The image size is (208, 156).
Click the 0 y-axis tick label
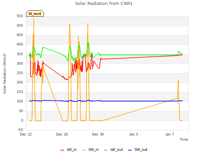[x=22, y=121]
